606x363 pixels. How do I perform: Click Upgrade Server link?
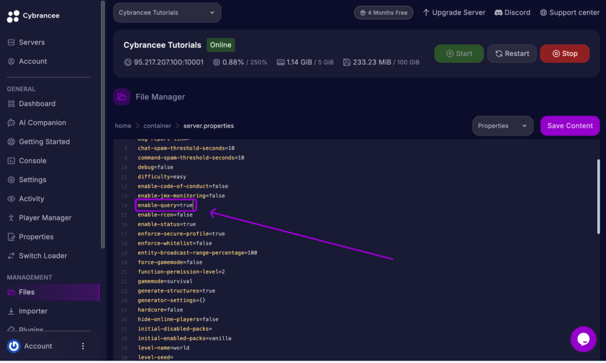point(454,13)
